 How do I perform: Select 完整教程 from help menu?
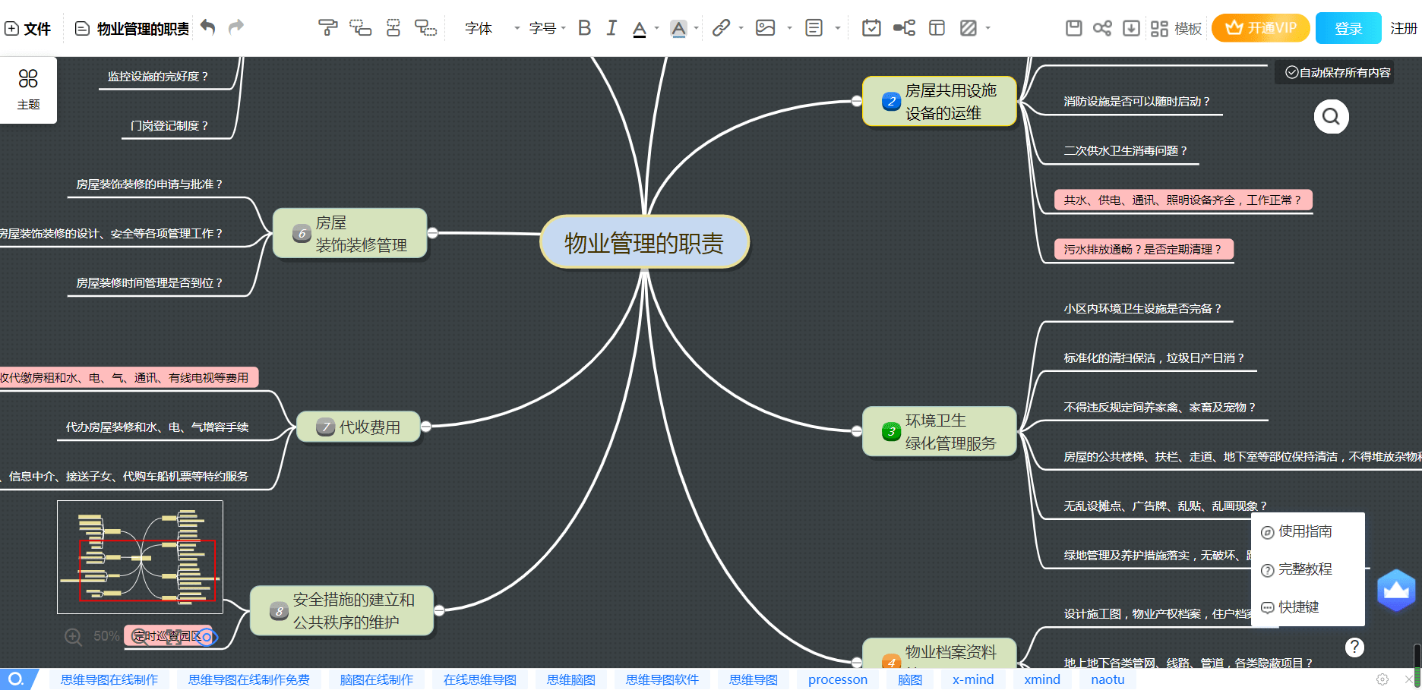point(1297,569)
